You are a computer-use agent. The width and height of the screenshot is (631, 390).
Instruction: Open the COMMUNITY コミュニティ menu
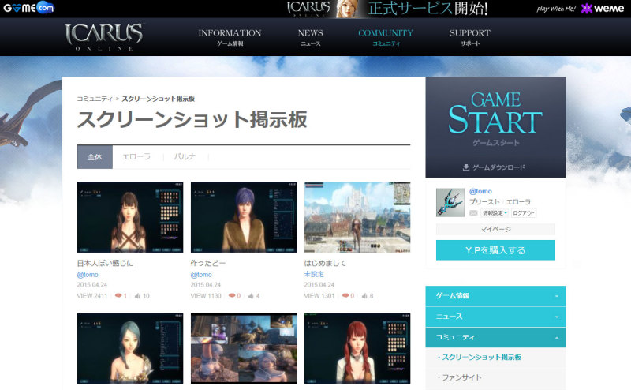click(386, 37)
